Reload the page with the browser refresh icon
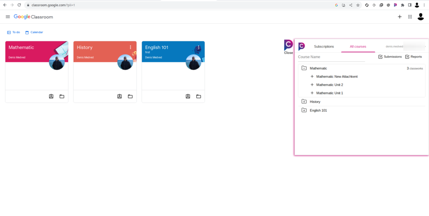This screenshot has width=429, height=216. 19,5
